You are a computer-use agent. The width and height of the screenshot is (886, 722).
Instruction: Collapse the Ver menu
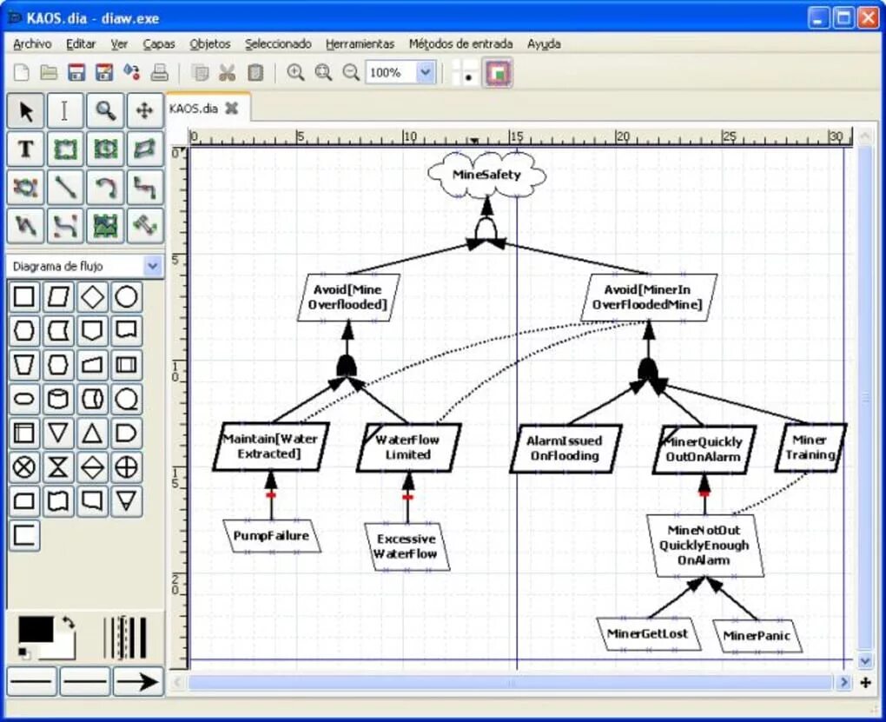[x=120, y=43]
